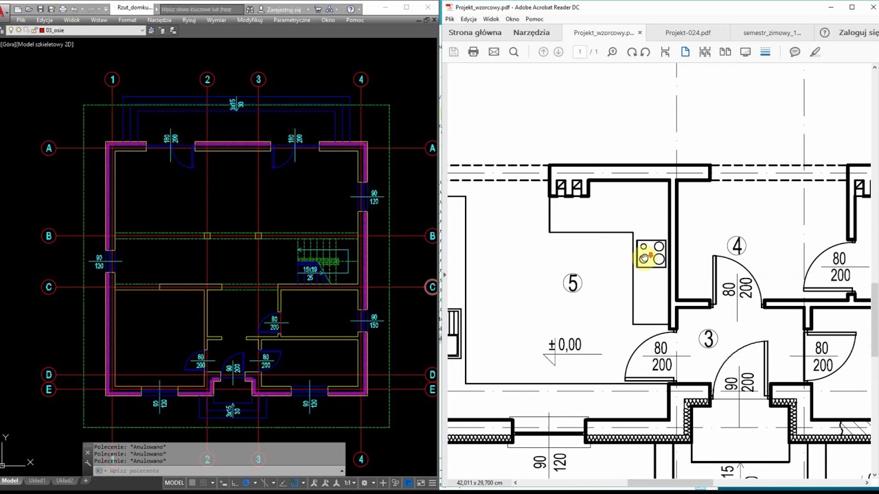Click the Acrobat zoom out magnifier icon
879x494 pixels.
click(613, 51)
